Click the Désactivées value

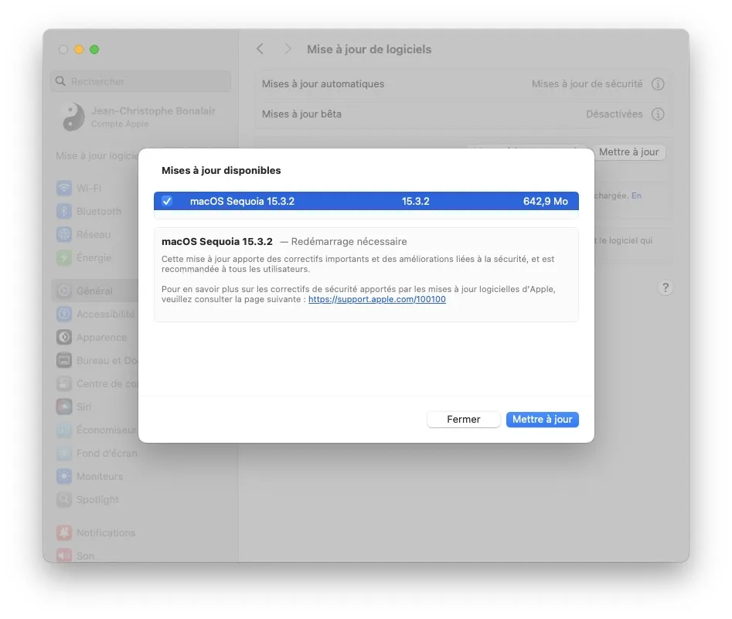614,114
